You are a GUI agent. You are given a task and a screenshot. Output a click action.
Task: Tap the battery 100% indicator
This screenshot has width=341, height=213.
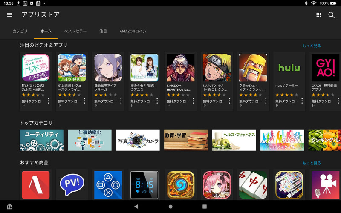coord(328,3)
